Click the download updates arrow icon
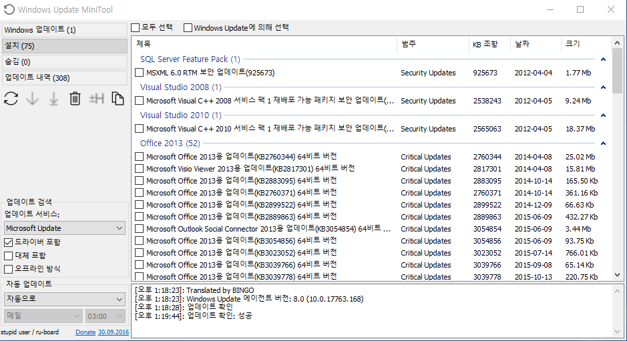Screen dimensions: 627x341 tap(33, 98)
